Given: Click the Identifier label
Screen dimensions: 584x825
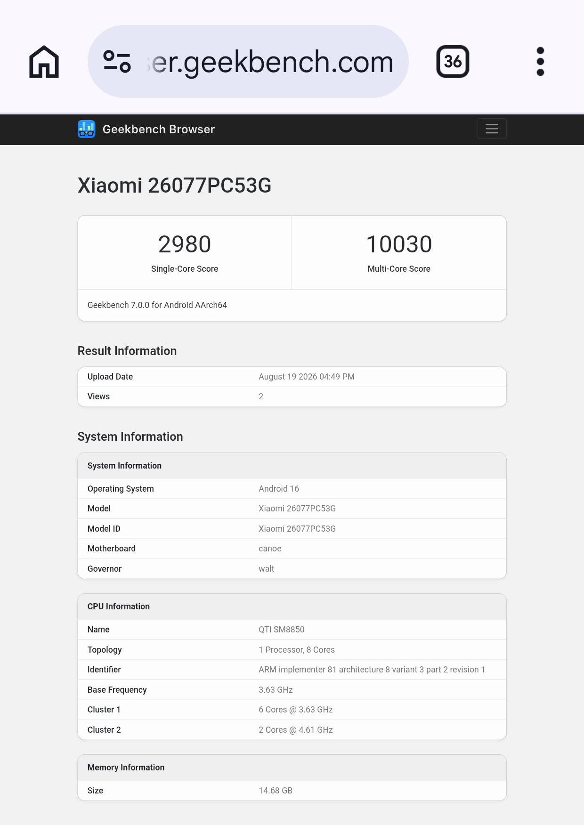Looking at the screenshot, I should point(104,670).
